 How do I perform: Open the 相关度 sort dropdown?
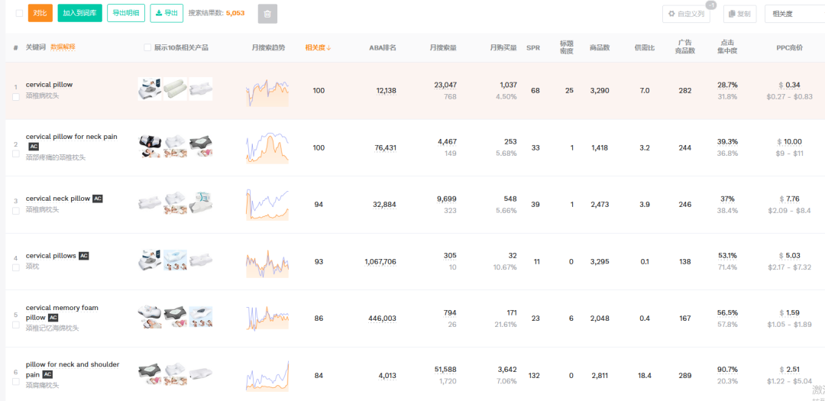794,13
